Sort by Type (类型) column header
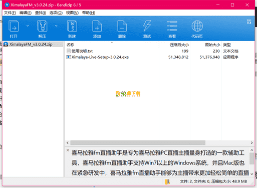 click(238, 45)
